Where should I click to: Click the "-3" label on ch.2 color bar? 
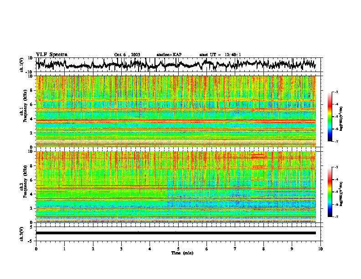(x=336, y=167)
